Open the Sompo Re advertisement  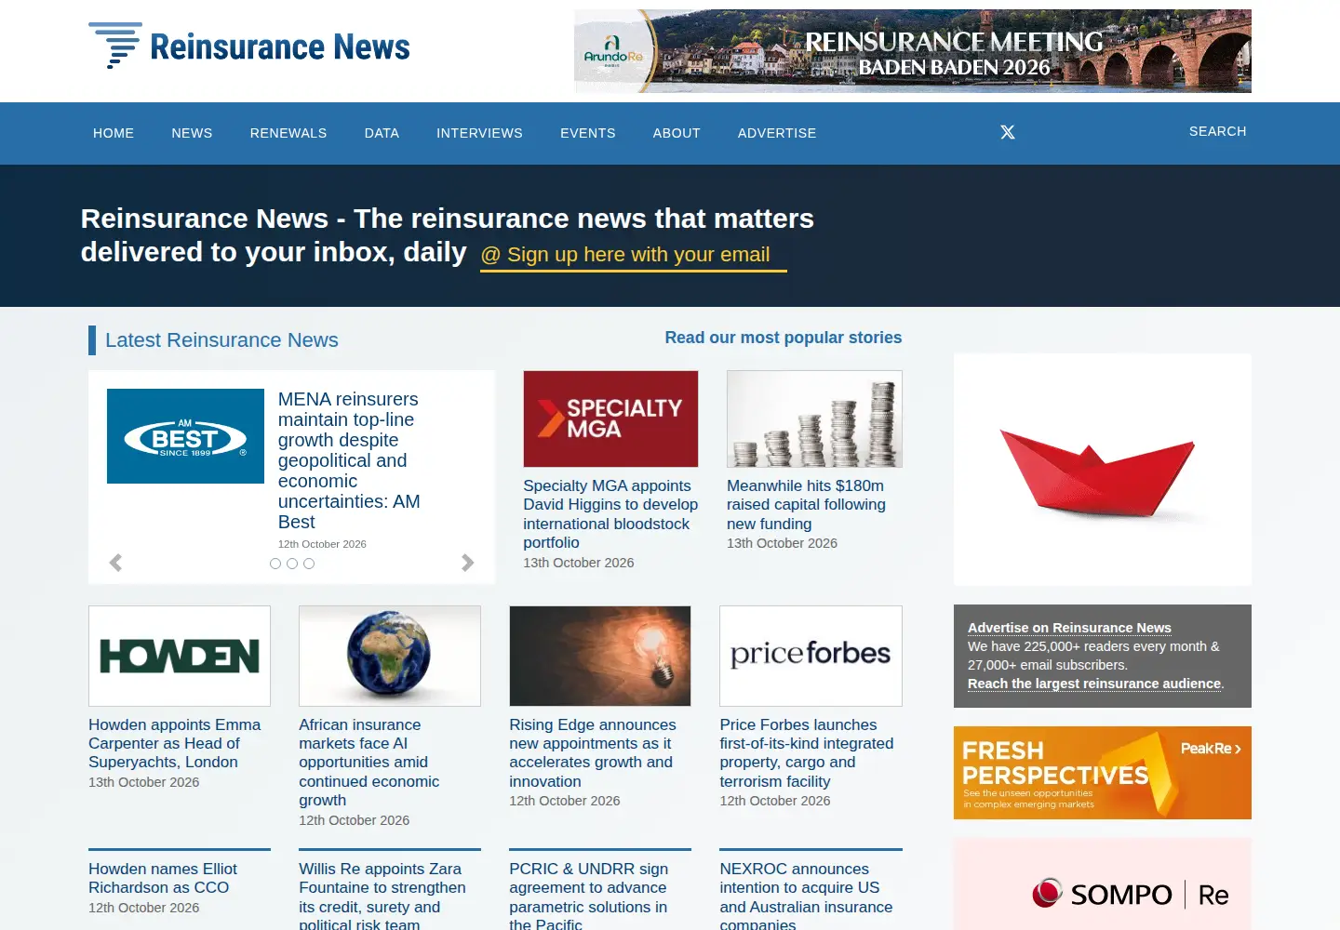[x=1103, y=883]
